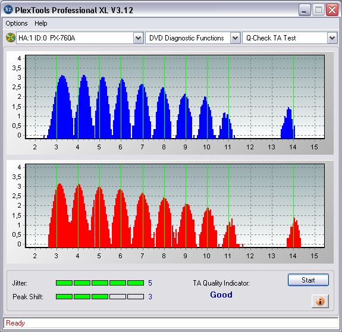Minimize the PlexTools window

[305, 10]
